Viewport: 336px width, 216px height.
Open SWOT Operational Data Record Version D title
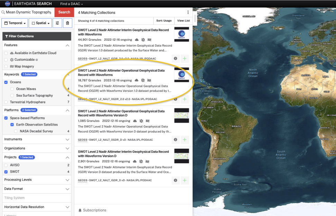coord(121,113)
